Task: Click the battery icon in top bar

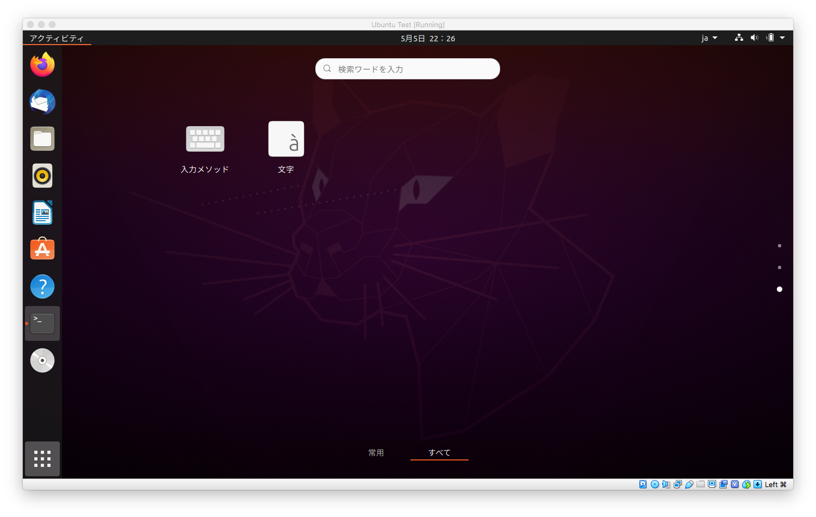Action: point(770,38)
